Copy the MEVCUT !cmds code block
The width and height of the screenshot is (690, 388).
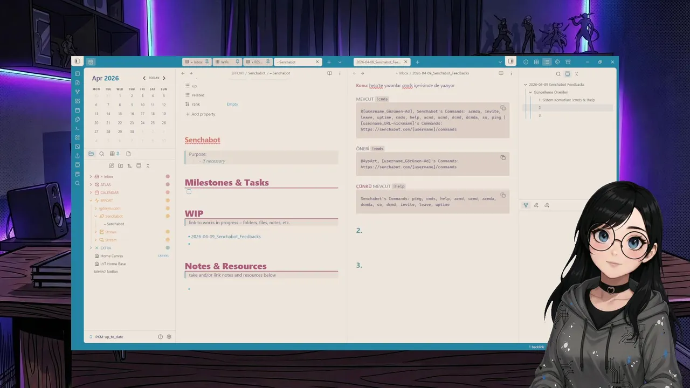tap(503, 108)
